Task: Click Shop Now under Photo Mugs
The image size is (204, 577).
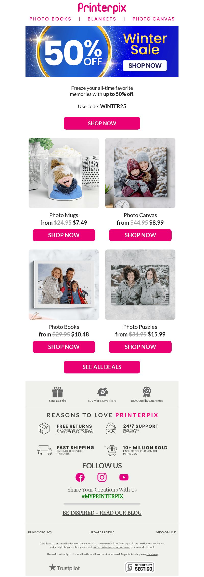Action: point(64,235)
